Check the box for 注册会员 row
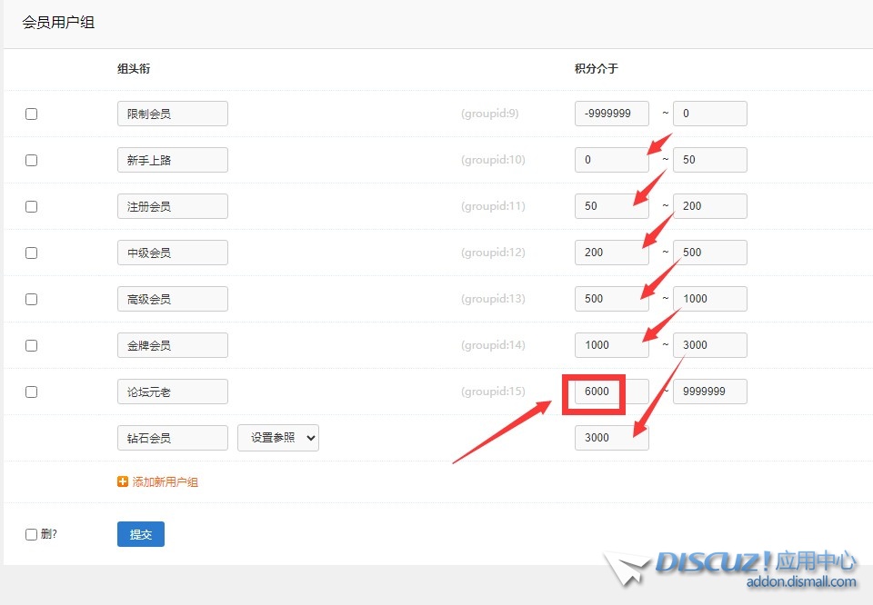 click(31, 206)
